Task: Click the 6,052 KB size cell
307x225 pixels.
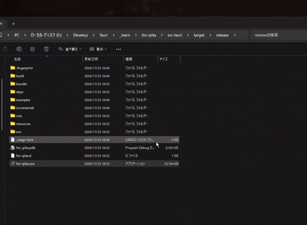Action: point(172,148)
